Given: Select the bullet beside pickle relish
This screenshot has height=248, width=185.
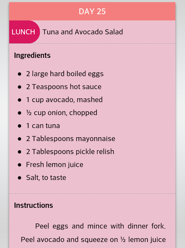Looking at the screenshot, I should tap(20, 152).
